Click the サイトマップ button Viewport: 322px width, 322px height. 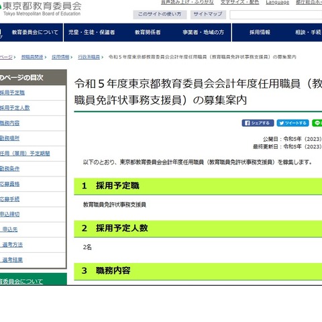pos(208,14)
